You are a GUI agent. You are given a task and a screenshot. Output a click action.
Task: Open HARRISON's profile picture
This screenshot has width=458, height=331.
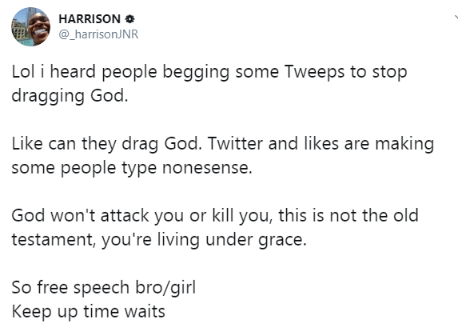(x=30, y=27)
